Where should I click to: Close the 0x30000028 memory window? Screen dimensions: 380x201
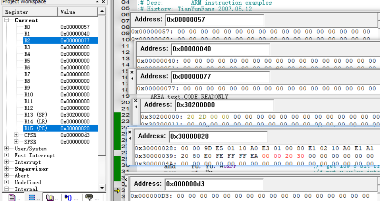coord(130,132)
